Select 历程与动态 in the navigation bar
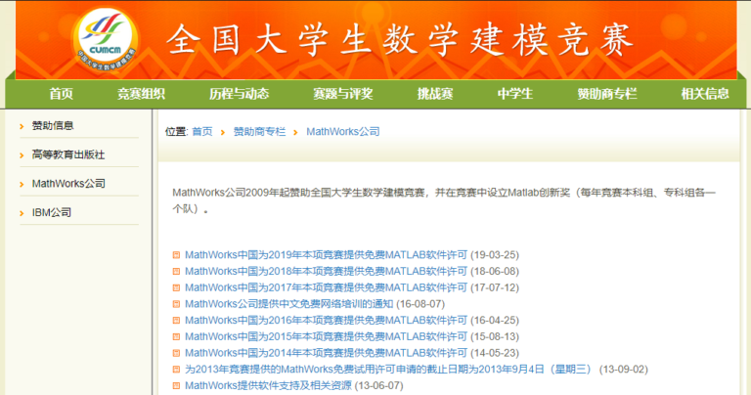 (x=239, y=94)
